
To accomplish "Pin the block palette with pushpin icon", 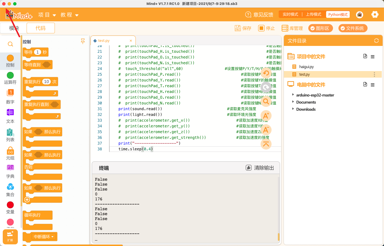I will click(83, 41).
